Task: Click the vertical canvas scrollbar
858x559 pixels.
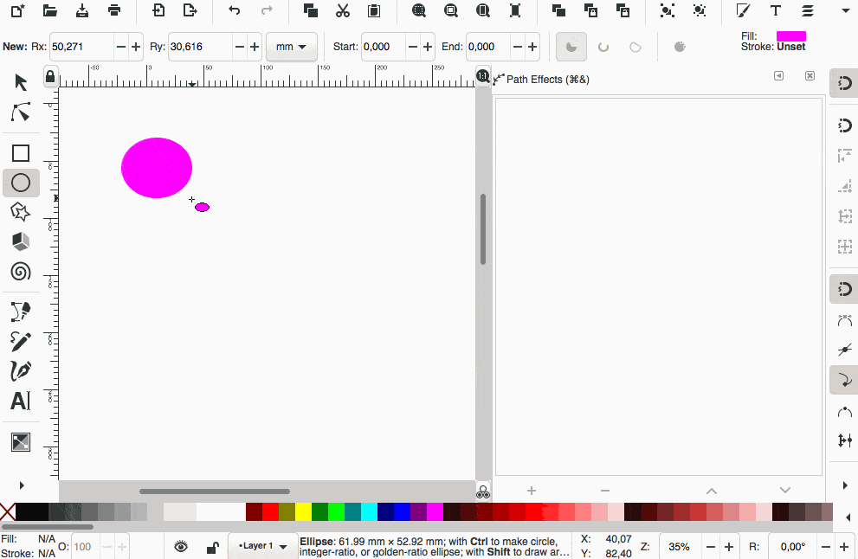Action: (x=483, y=229)
